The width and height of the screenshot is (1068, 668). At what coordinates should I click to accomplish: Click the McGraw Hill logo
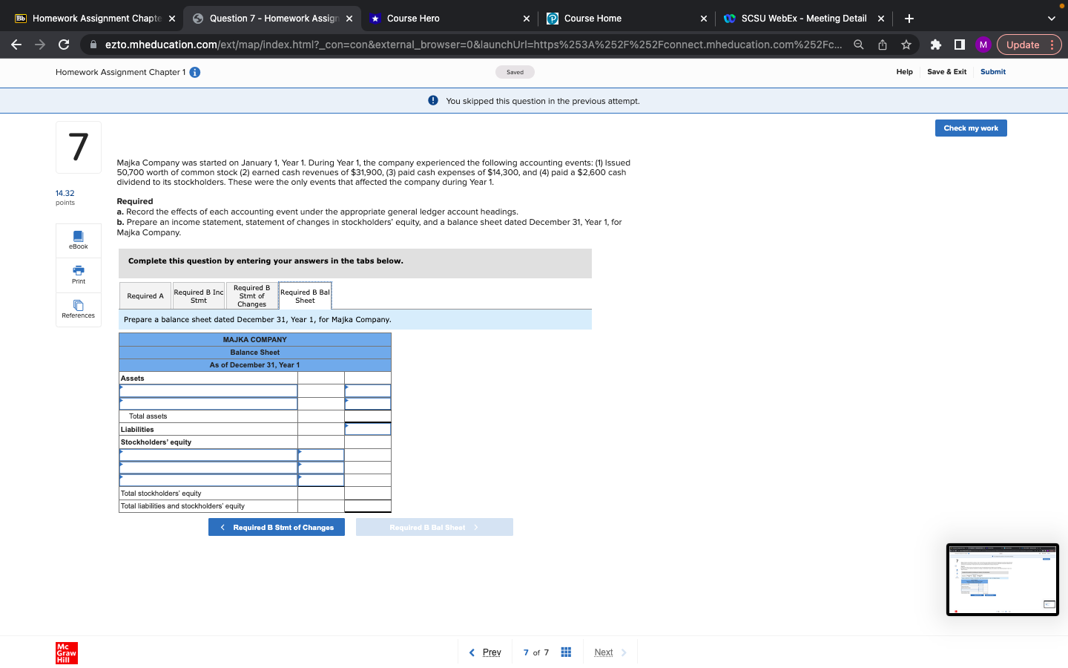click(66, 653)
